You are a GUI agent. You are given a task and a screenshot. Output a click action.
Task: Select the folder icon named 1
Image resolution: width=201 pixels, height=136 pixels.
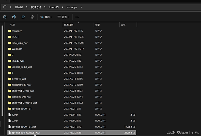9,73
